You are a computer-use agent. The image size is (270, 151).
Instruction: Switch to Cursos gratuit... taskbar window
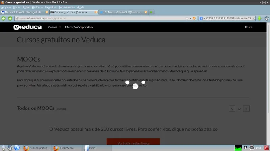pos(37,148)
